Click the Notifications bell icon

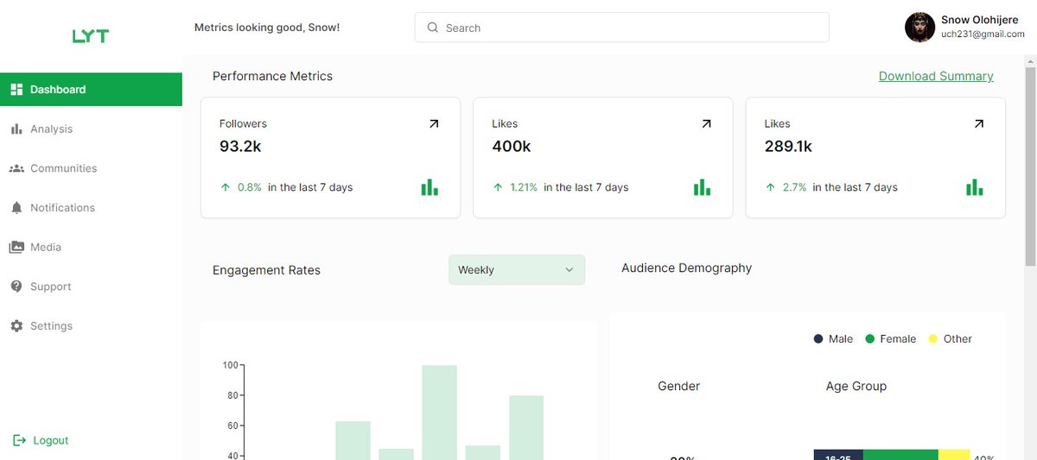(16, 208)
